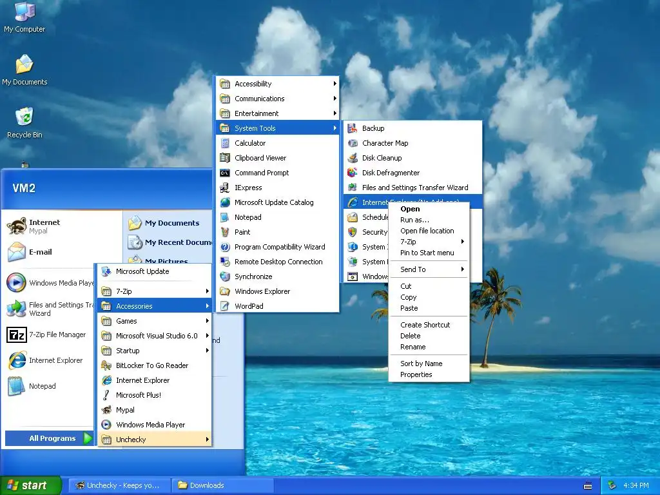The image size is (660, 495).
Task: Choose Paste in the context menu
Action: coord(429,308)
